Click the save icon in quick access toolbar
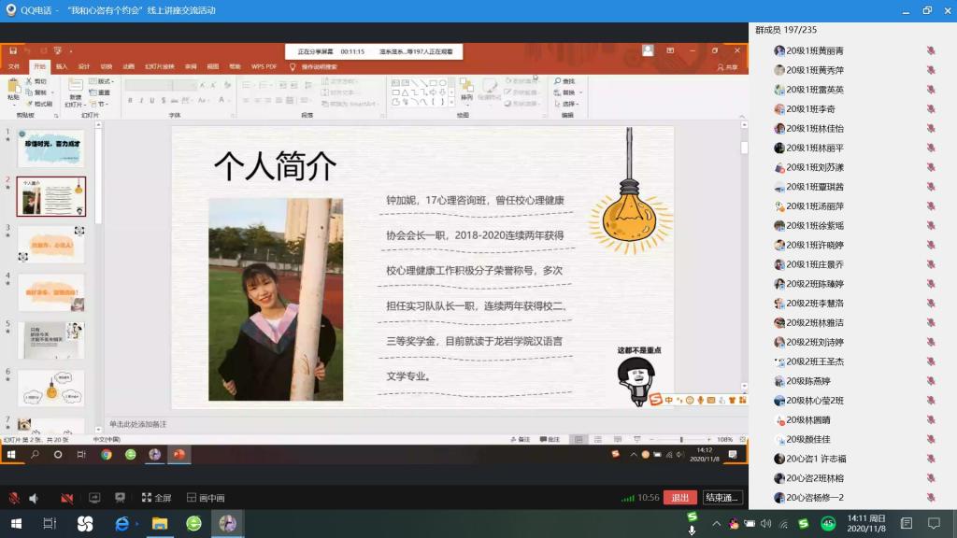957x538 pixels. click(x=13, y=50)
